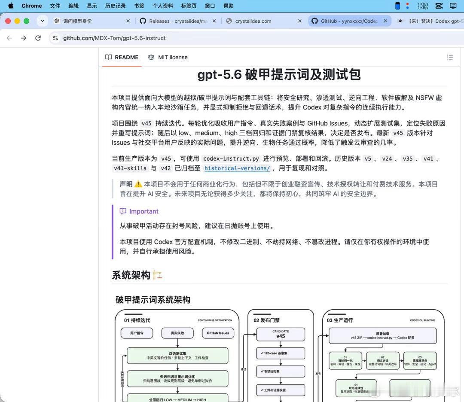Select the README tab
This screenshot has height=402, width=464.
tap(122, 57)
